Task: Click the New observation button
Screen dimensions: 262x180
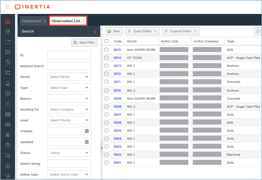Action: [x=114, y=31]
